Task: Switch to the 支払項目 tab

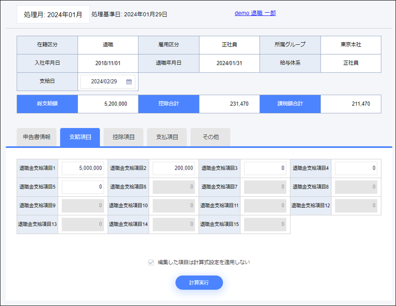Action: coord(167,136)
